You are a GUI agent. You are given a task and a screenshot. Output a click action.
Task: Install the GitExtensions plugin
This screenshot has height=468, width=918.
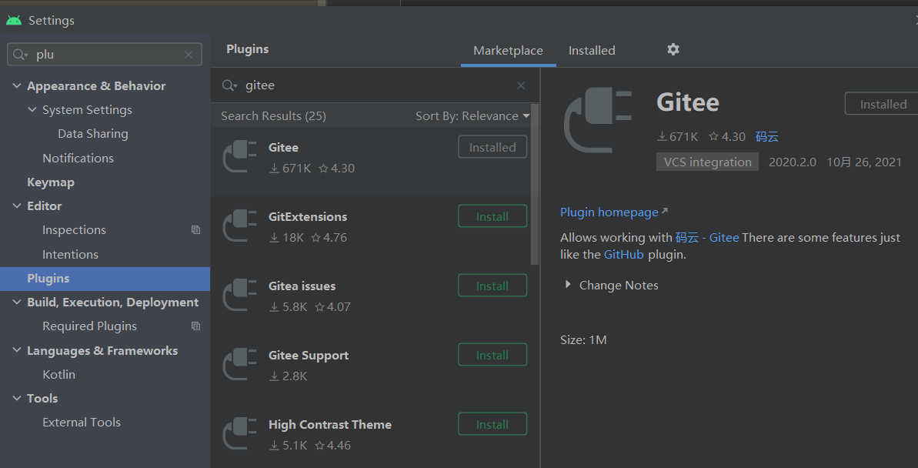(492, 216)
